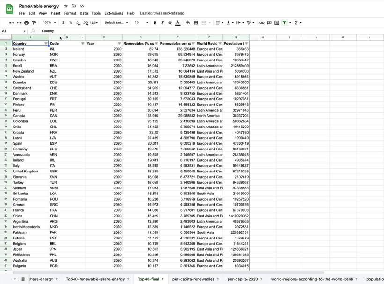The width and height of the screenshot is (384, 284).
Task: Click Last edit was seconds ago link
Action: [162, 13]
